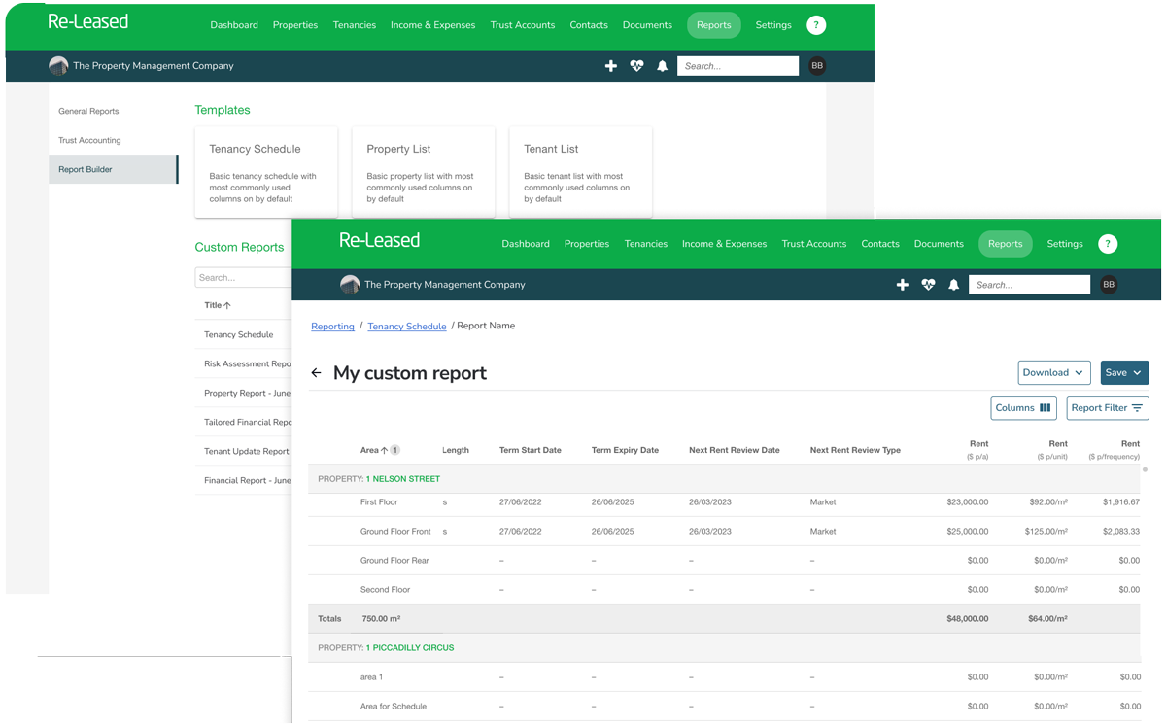
Task: Click the Re-Leased logo in the back window
Action: [87, 21]
